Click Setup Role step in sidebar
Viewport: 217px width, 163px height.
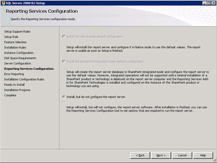point(11,37)
